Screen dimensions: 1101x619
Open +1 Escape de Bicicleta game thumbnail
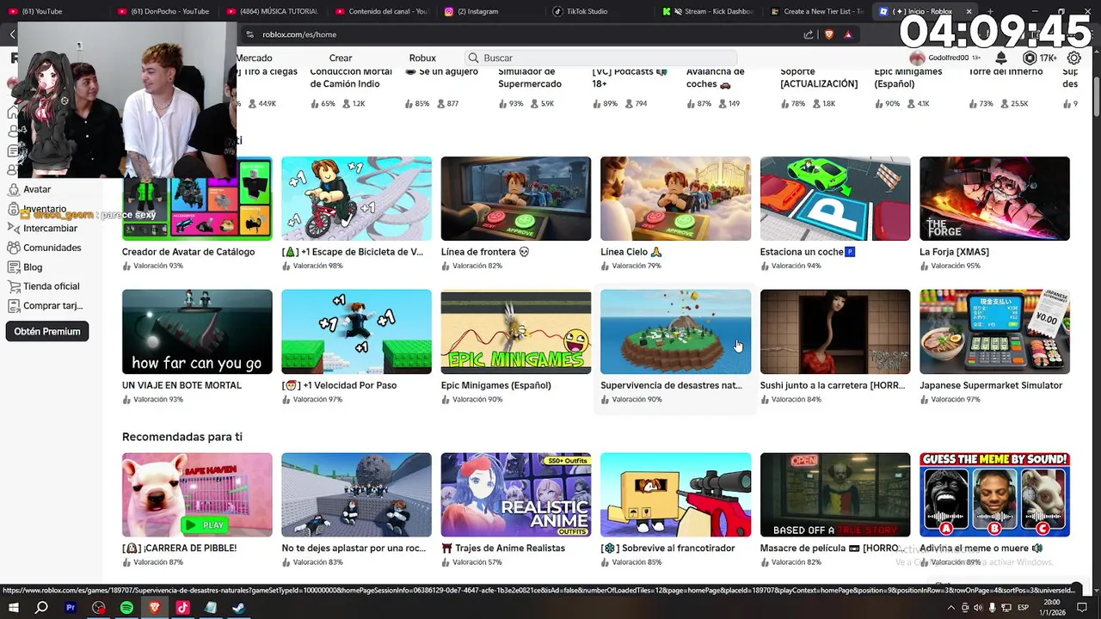pos(356,199)
